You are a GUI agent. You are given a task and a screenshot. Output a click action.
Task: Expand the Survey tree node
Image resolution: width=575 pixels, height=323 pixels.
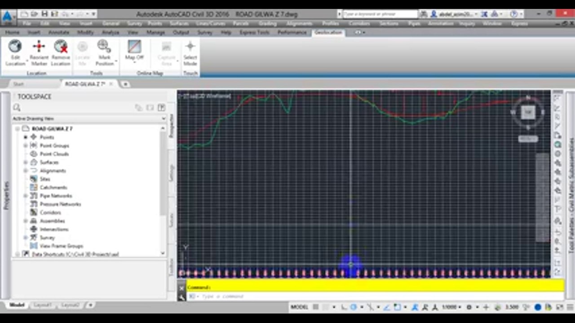click(26, 237)
